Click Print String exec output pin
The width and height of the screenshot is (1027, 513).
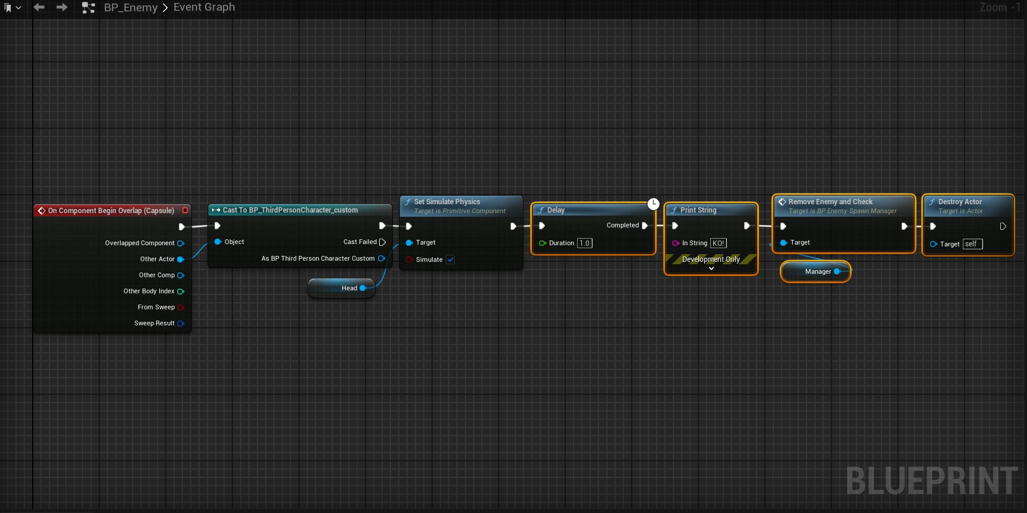click(747, 226)
